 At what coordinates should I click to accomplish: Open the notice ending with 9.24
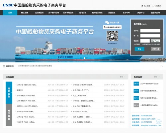point(79,95)
